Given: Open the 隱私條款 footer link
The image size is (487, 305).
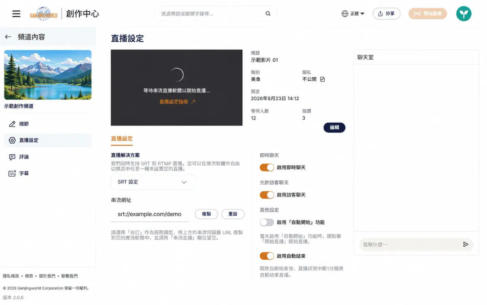Looking at the screenshot, I should [11, 276].
